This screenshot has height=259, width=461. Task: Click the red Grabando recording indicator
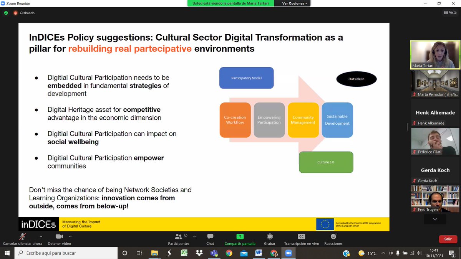(24, 13)
